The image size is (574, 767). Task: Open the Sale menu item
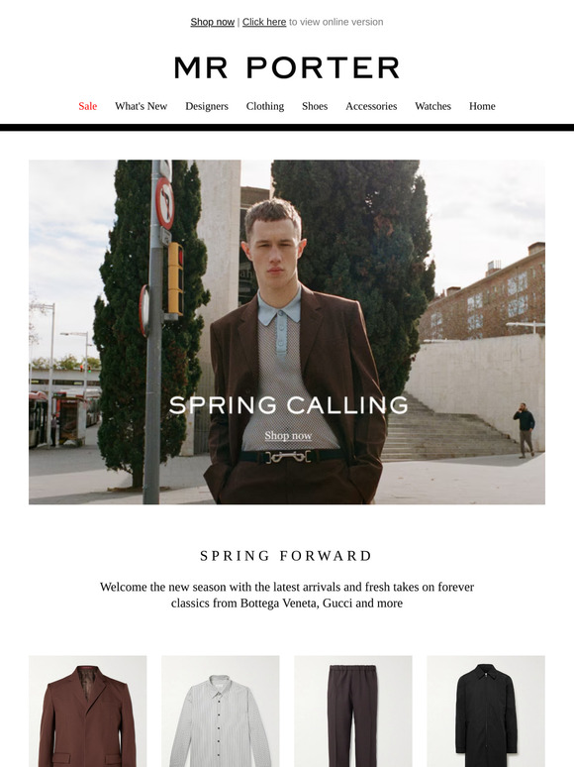point(88,106)
